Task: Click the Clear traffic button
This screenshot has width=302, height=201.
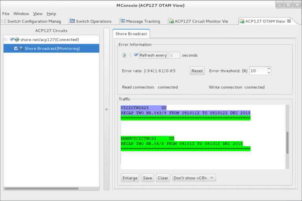Action: (x=163, y=178)
